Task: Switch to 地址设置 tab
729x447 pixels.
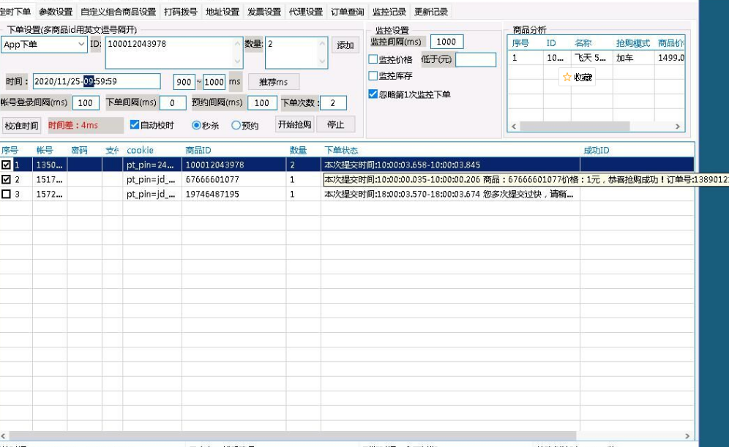Action: 223,12
